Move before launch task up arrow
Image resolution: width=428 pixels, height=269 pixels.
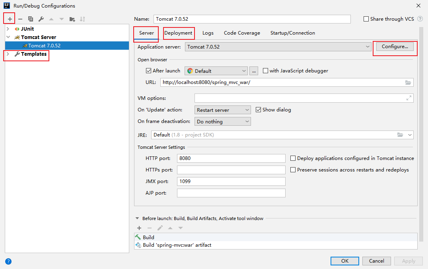click(x=170, y=228)
